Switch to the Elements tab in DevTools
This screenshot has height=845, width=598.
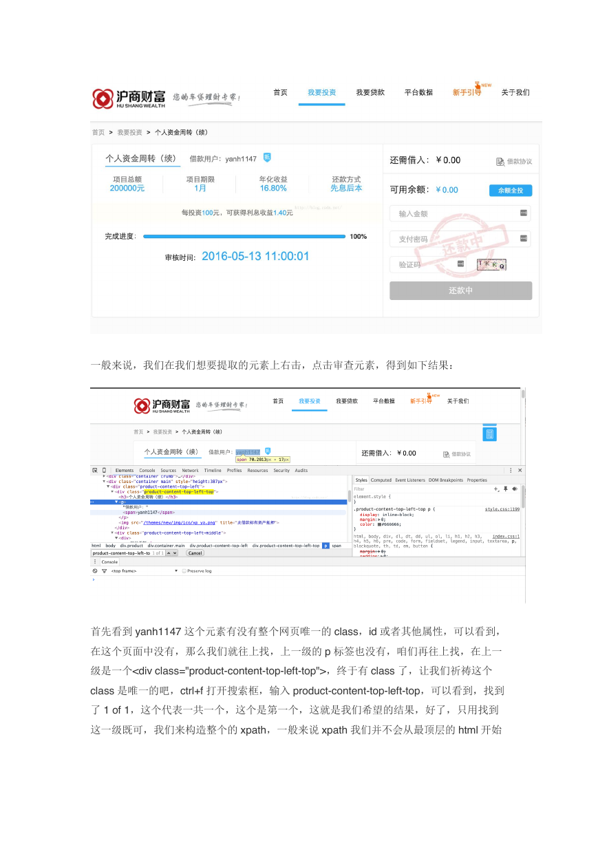point(125,470)
